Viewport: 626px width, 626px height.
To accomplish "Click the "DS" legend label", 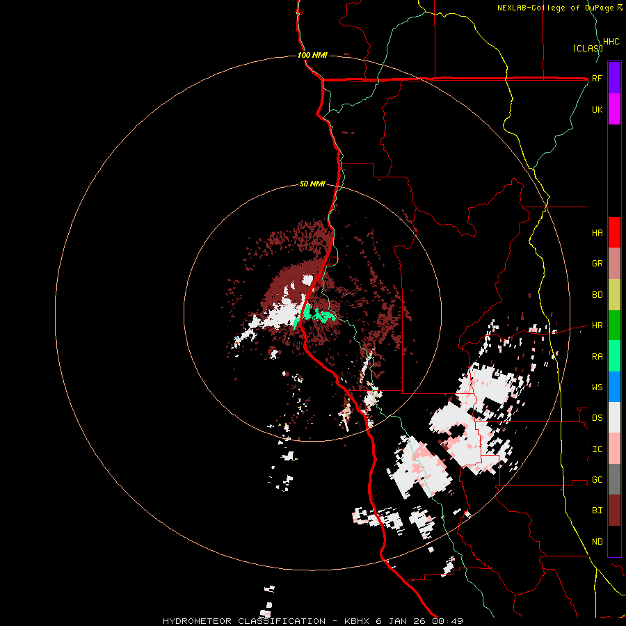I will 597,418.
